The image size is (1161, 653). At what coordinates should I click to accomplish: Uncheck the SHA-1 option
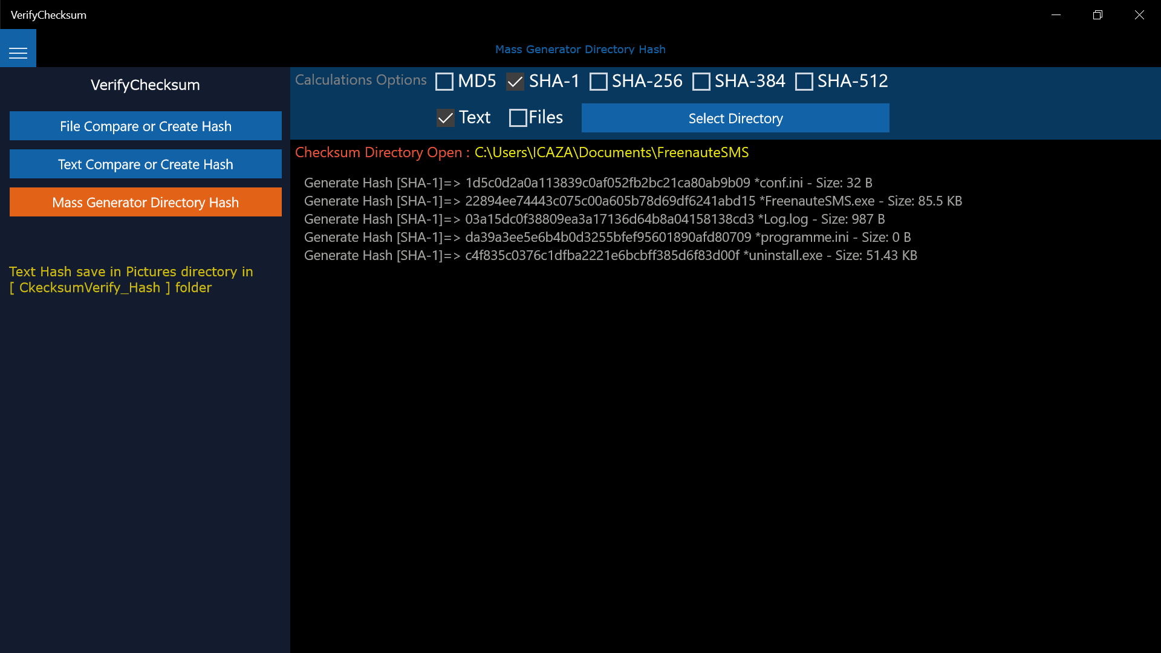[515, 82]
